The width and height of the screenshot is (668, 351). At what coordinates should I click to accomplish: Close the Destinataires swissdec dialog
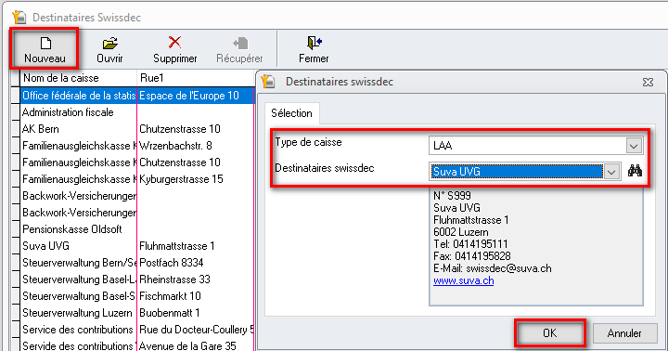[x=648, y=82]
